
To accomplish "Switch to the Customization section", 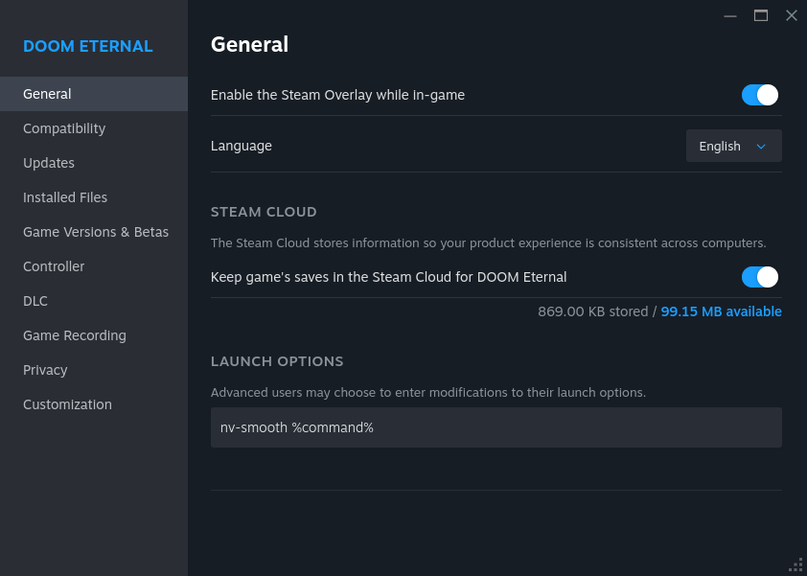I will (x=67, y=403).
